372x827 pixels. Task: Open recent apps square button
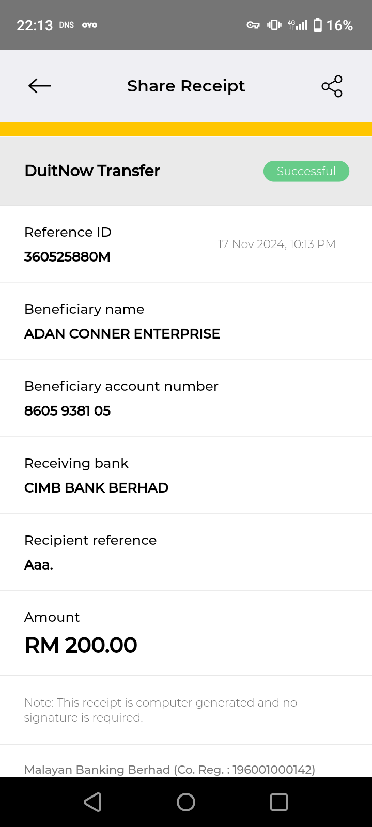[279, 802]
